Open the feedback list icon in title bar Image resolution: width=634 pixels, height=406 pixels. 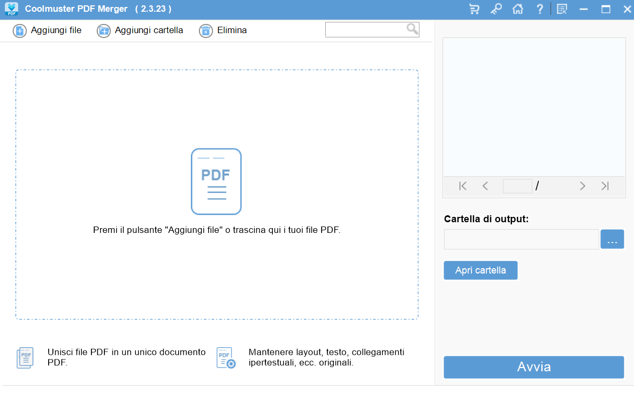pos(562,9)
